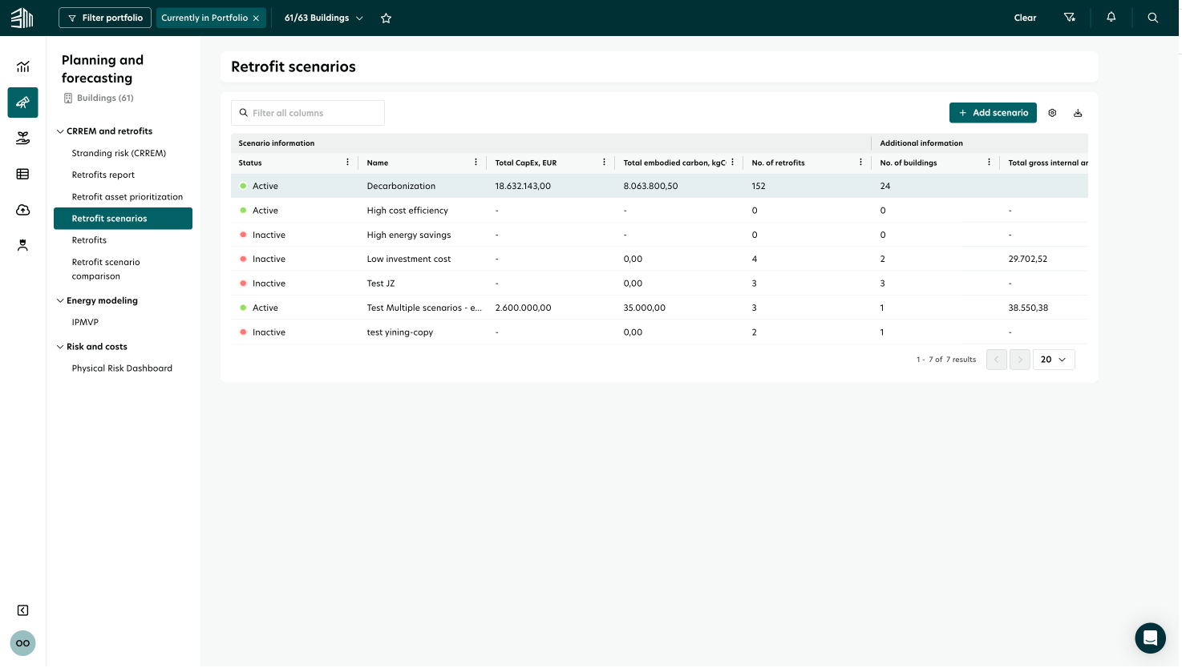This screenshot has height=668, width=1182.
Task: Open table settings gear icon
Action: 1052,113
